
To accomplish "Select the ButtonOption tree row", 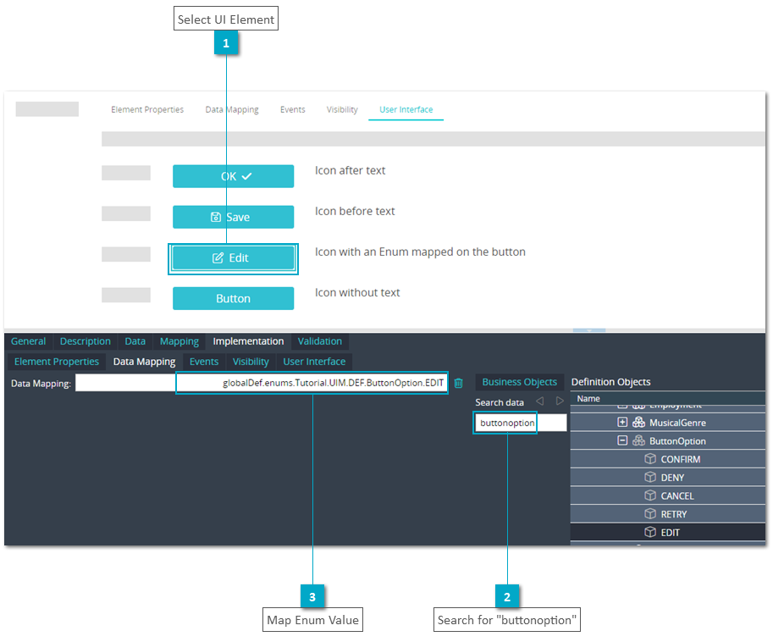I will (x=667, y=440).
